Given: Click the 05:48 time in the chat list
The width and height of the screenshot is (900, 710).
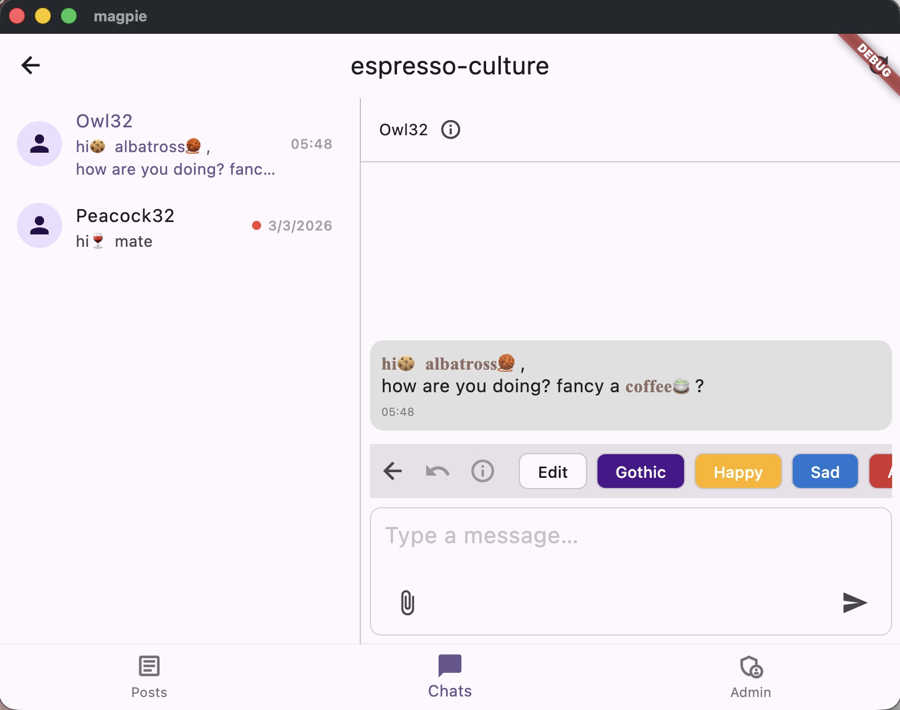Looking at the screenshot, I should coord(311,144).
